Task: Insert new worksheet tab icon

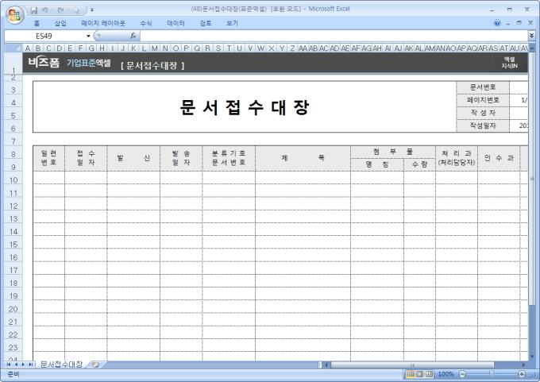Action: point(95,365)
